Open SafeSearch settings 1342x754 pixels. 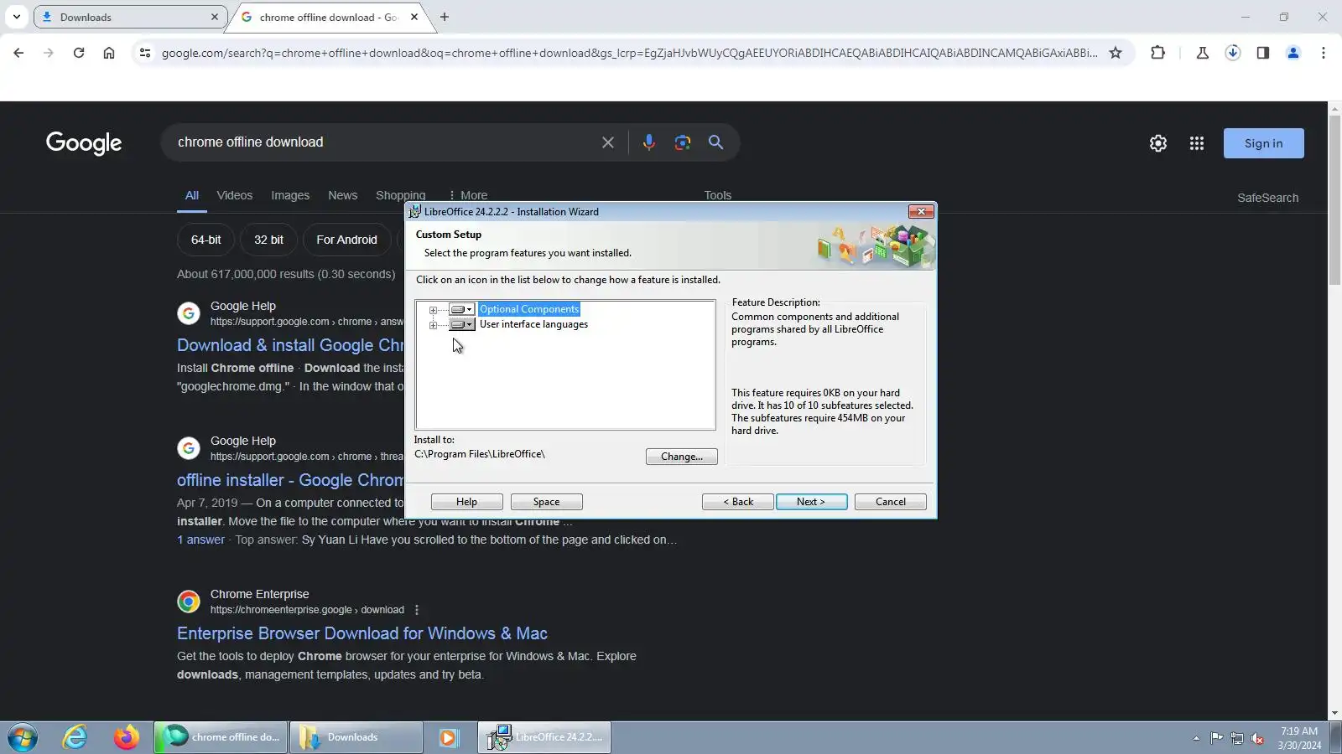click(1268, 198)
